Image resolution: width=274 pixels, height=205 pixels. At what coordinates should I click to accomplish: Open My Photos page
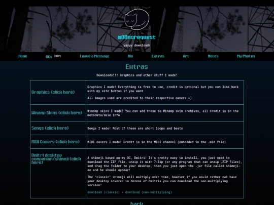coord(246,56)
